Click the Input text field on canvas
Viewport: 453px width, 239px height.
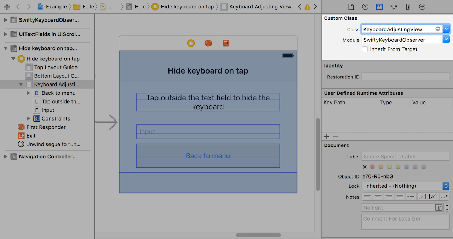click(208, 132)
